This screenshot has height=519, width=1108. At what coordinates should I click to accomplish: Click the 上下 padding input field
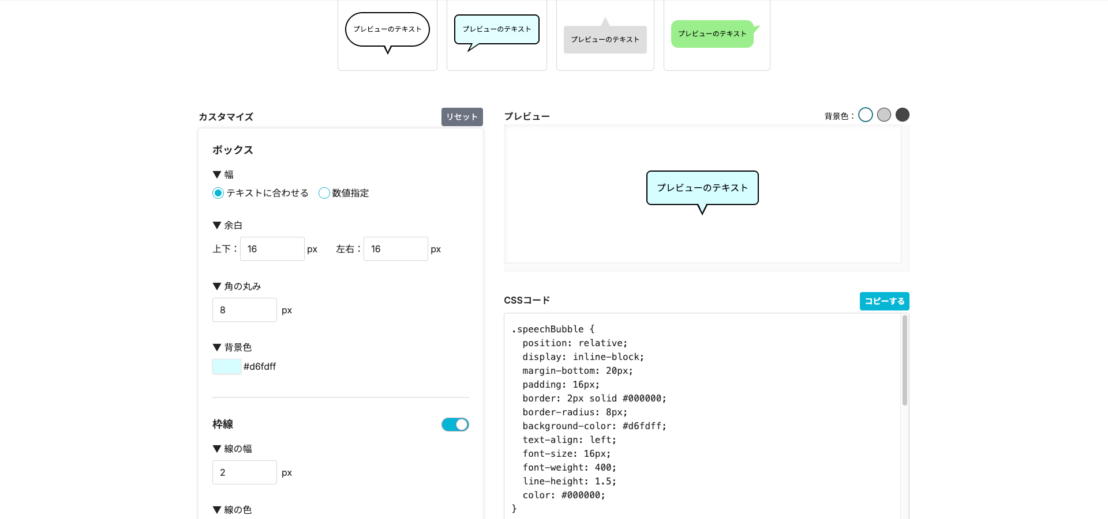pyautogui.click(x=272, y=249)
